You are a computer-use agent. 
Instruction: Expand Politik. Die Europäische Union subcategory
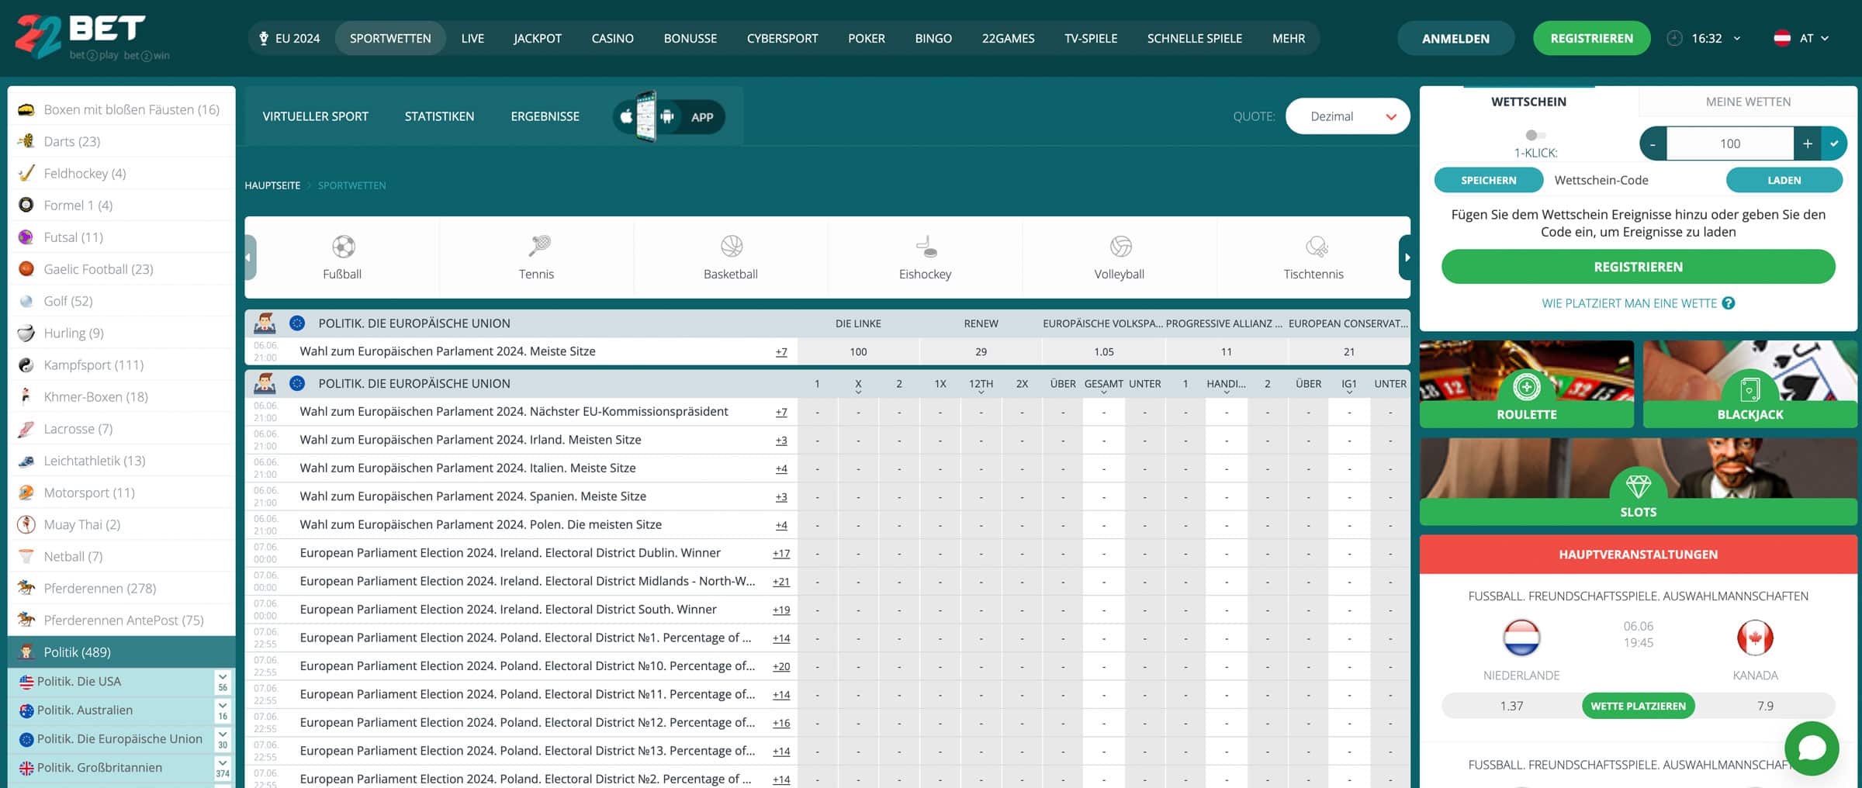223,738
